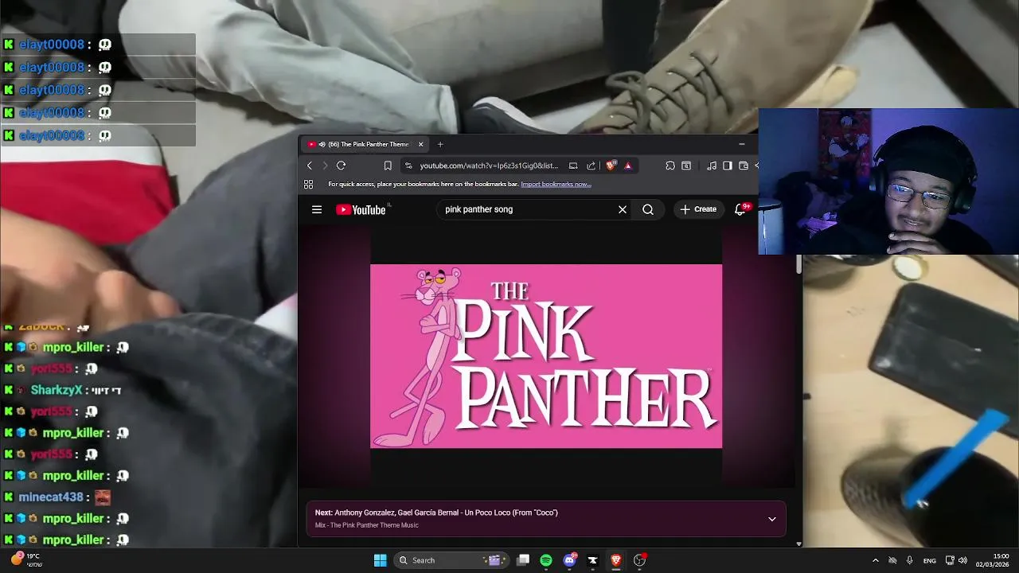The image size is (1019, 573).
Task: Click chat username SharkzyX
Action: (x=57, y=390)
